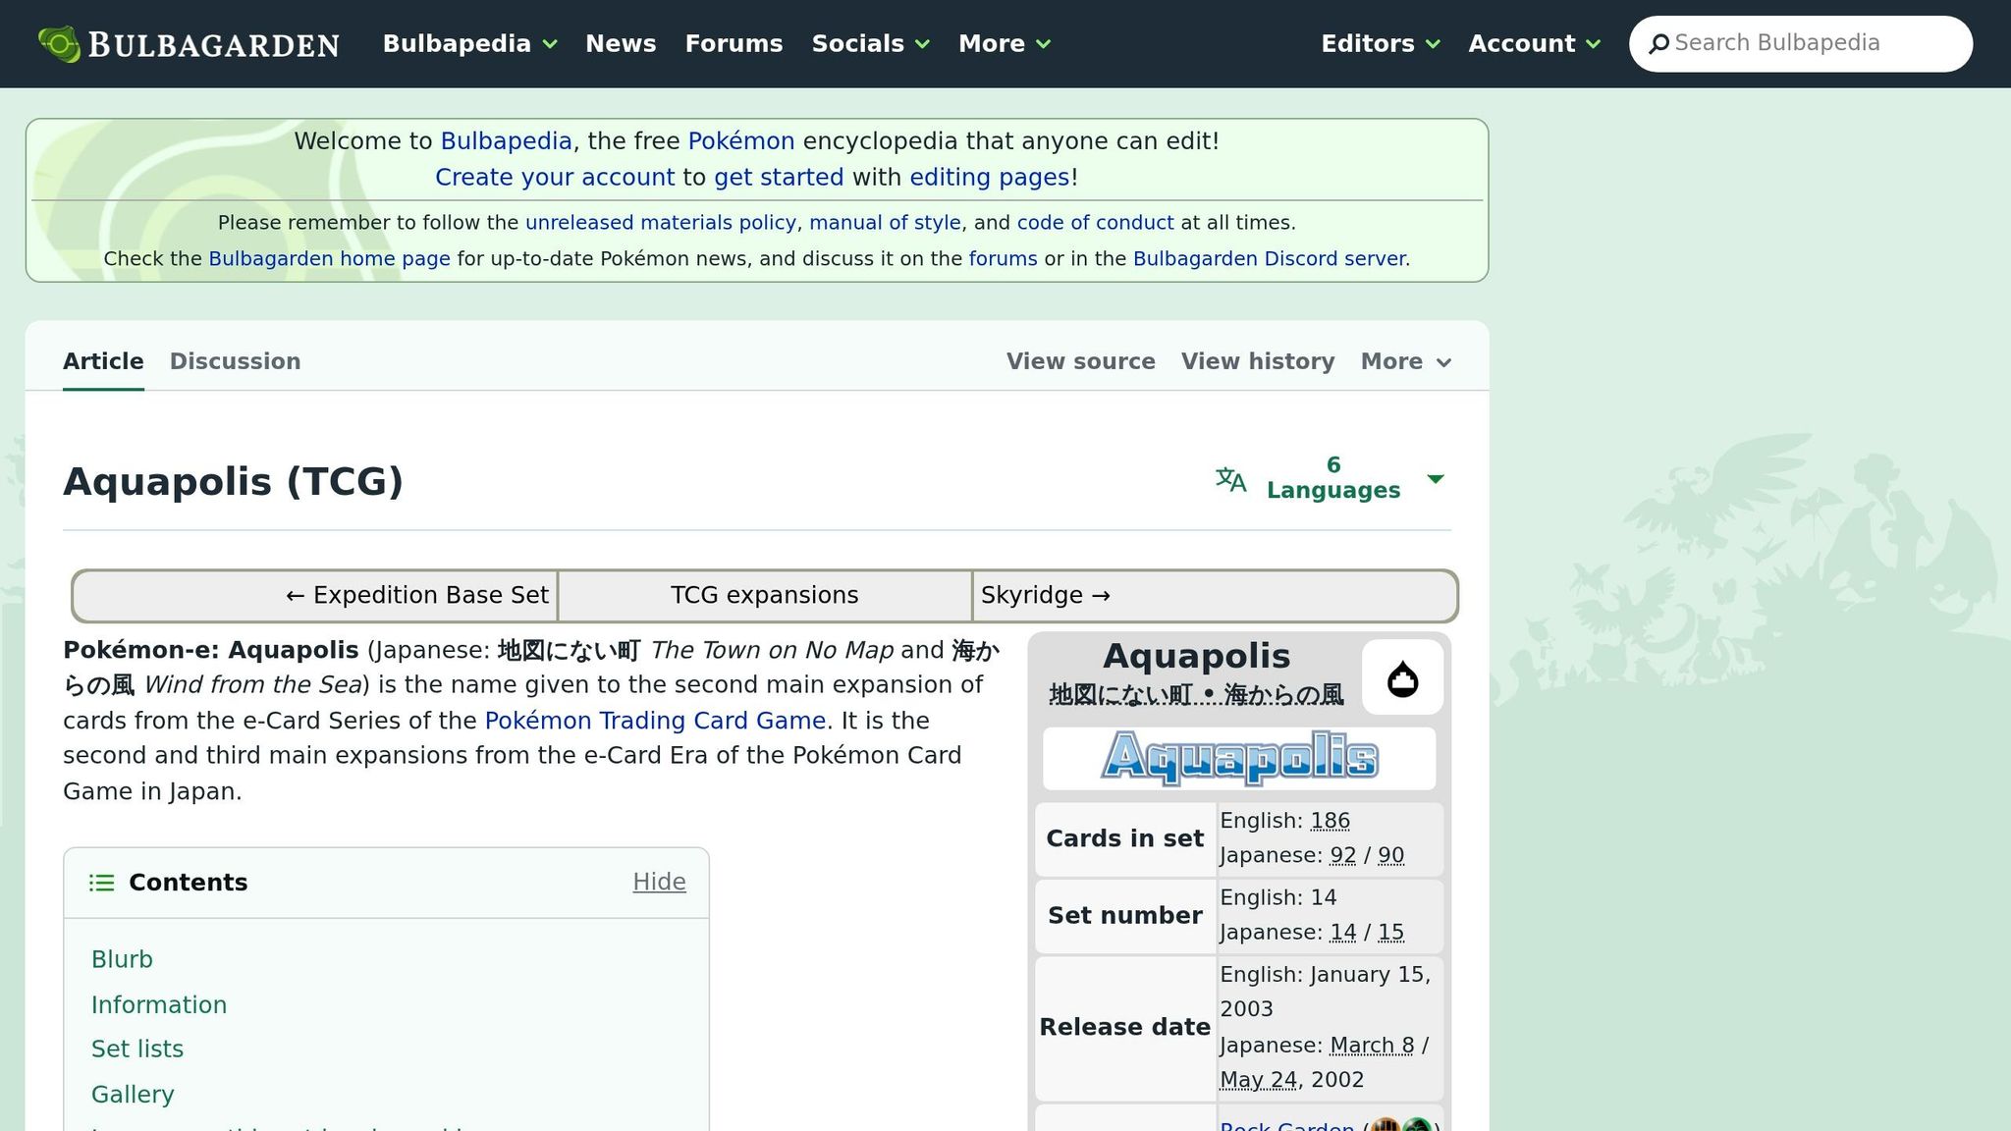Click the March 8 release date
The height and width of the screenshot is (1131, 2011).
tap(1372, 1046)
